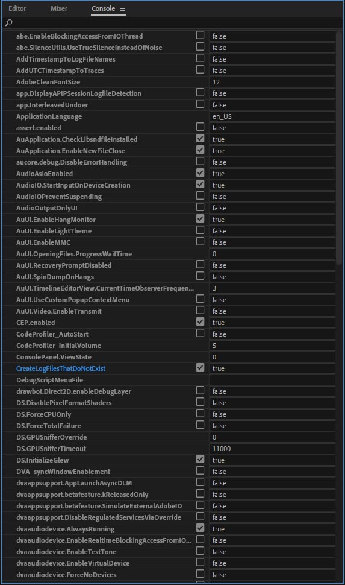This screenshot has width=345, height=585.
Task: Check abe.SilenceUtils.UseTrueSilenceInsteadOfNoise checkbox
Action: pos(200,46)
